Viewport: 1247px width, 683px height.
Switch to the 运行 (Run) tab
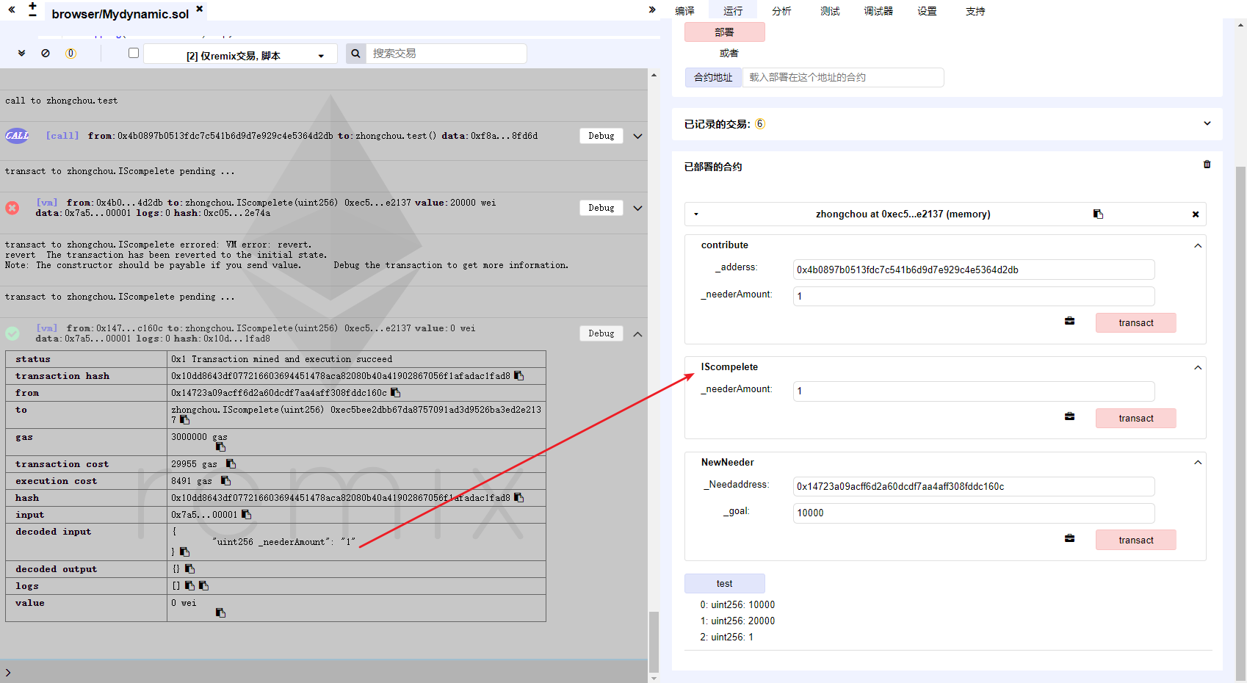point(733,10)
